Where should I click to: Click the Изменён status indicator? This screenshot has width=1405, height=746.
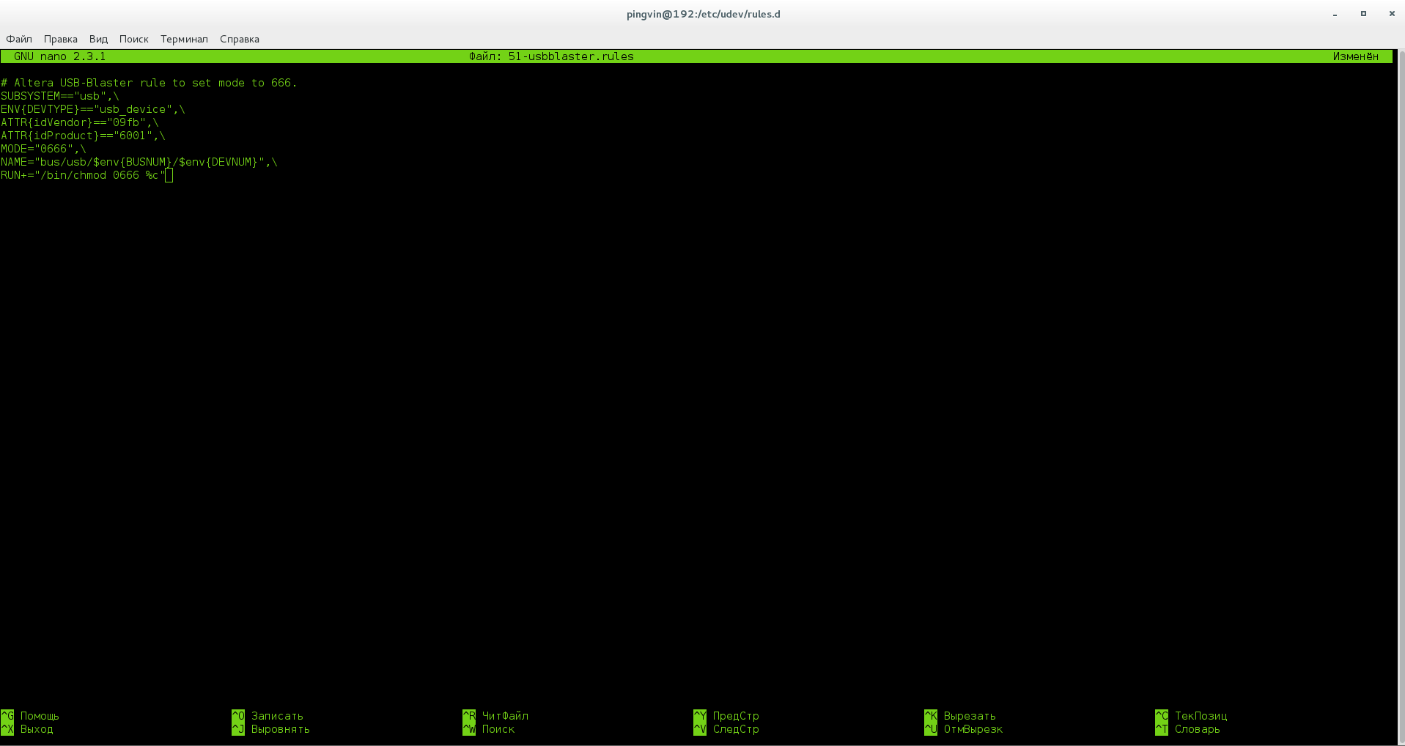tap(1355, 56)
